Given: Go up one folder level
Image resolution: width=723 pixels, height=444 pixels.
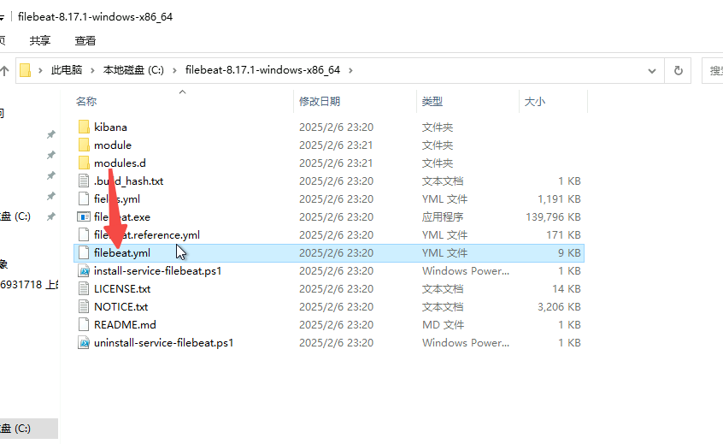Looking at the screenshot, I should (4, 71).
